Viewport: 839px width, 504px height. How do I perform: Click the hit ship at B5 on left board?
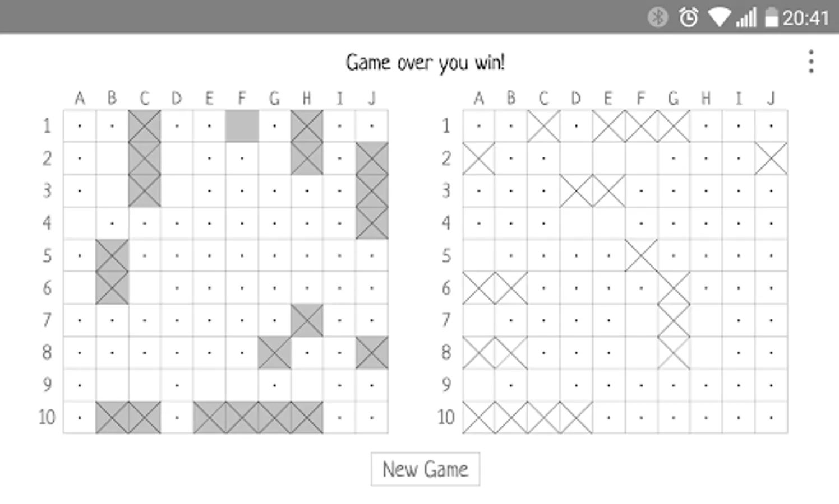click(112, 255)
